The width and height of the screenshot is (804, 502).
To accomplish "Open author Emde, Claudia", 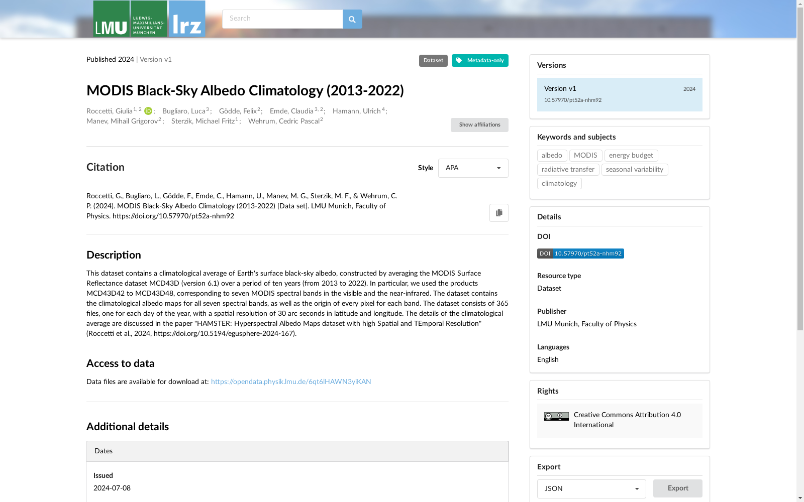I will coord(291,111).
